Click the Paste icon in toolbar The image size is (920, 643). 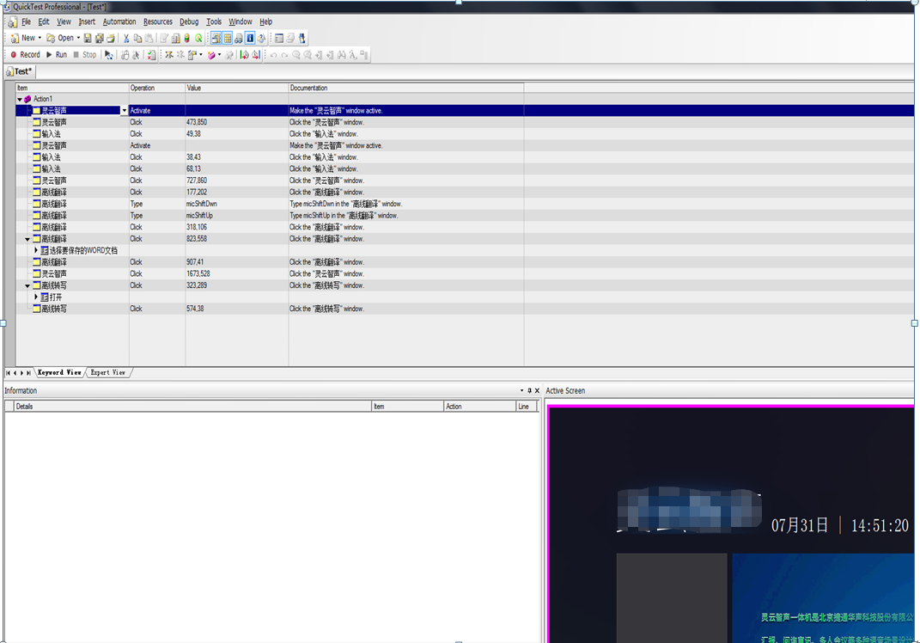click(x=149, y=38)
